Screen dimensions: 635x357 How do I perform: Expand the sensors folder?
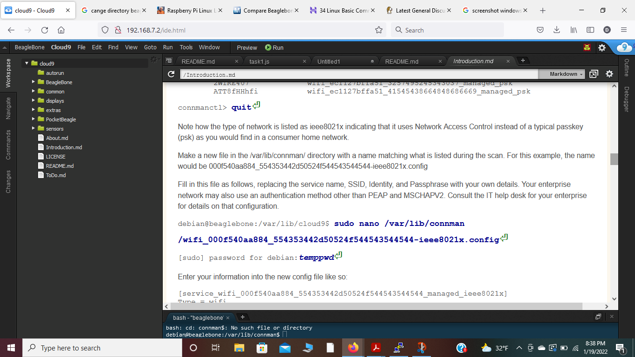pyautogui.click(x=33, y=128)
